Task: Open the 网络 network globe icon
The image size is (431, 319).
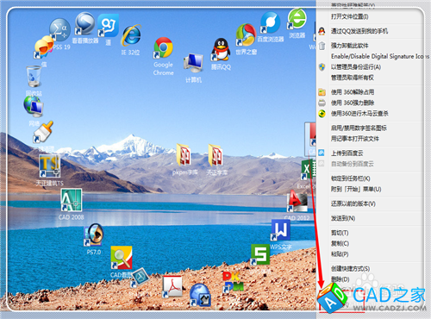Action: click(x=34, y=106)
